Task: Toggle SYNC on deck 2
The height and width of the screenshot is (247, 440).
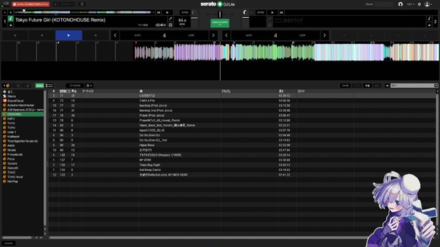Action: click(261, 12)
